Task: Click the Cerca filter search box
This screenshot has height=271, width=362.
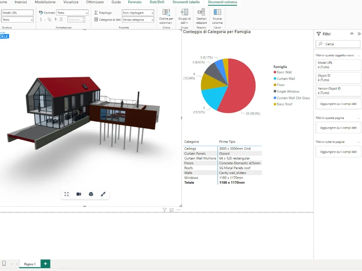Action: [x=338, y=44]
